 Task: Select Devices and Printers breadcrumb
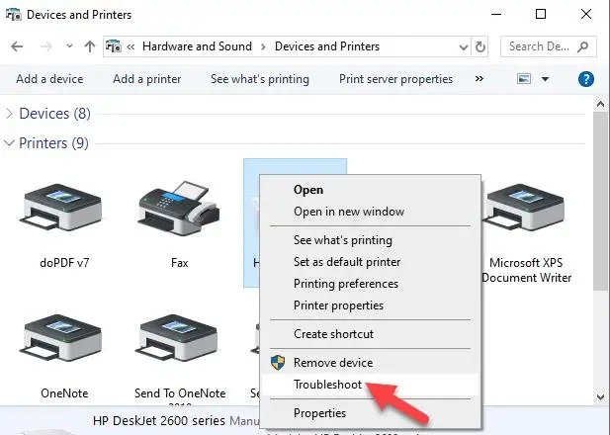[x=327, y=46]
